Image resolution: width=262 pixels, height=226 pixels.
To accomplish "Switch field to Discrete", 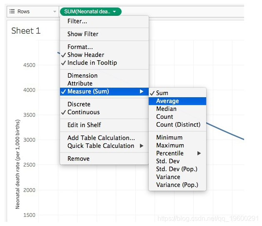I will point(104,104).
